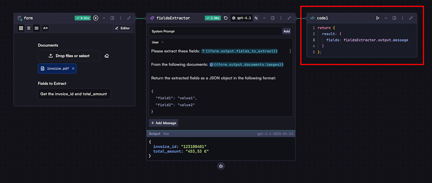The width and height of the screenshot is (432, 183).
Task: Click code line 3 with fieldsExtractor.output.message
Action: [x=367, y=40]
